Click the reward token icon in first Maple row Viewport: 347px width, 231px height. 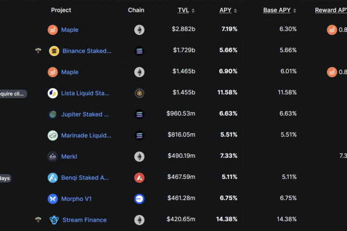(x=332, y=30)
